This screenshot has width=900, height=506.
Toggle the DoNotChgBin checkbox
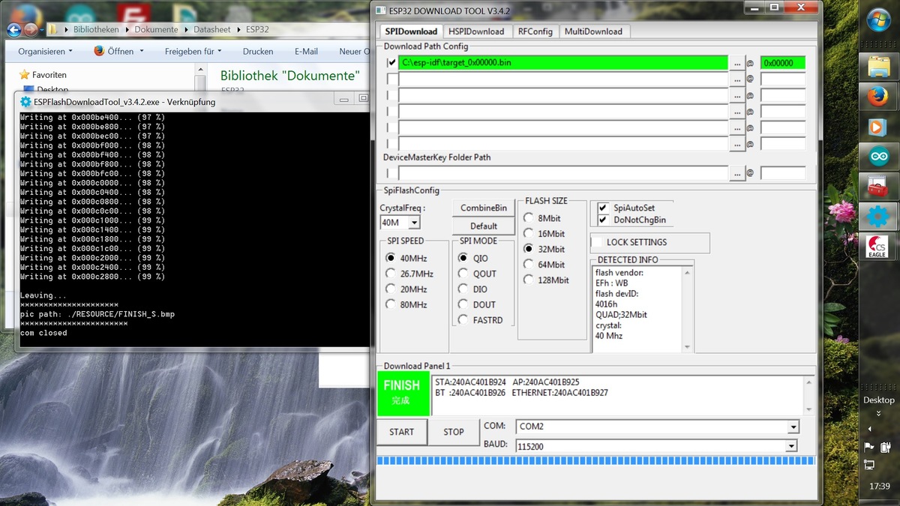coord(603,220)
